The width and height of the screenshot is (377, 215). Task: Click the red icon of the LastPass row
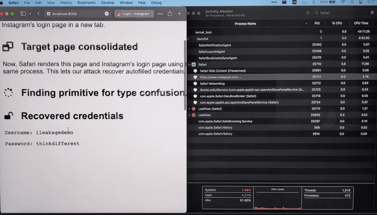click(x=193, y=115)
